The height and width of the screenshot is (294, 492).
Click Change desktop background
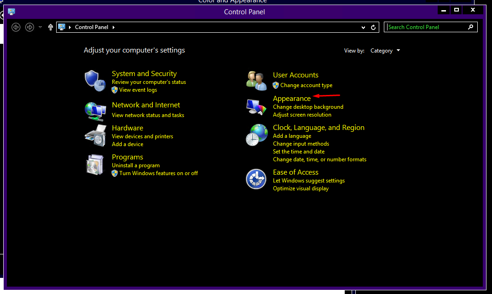308,107
